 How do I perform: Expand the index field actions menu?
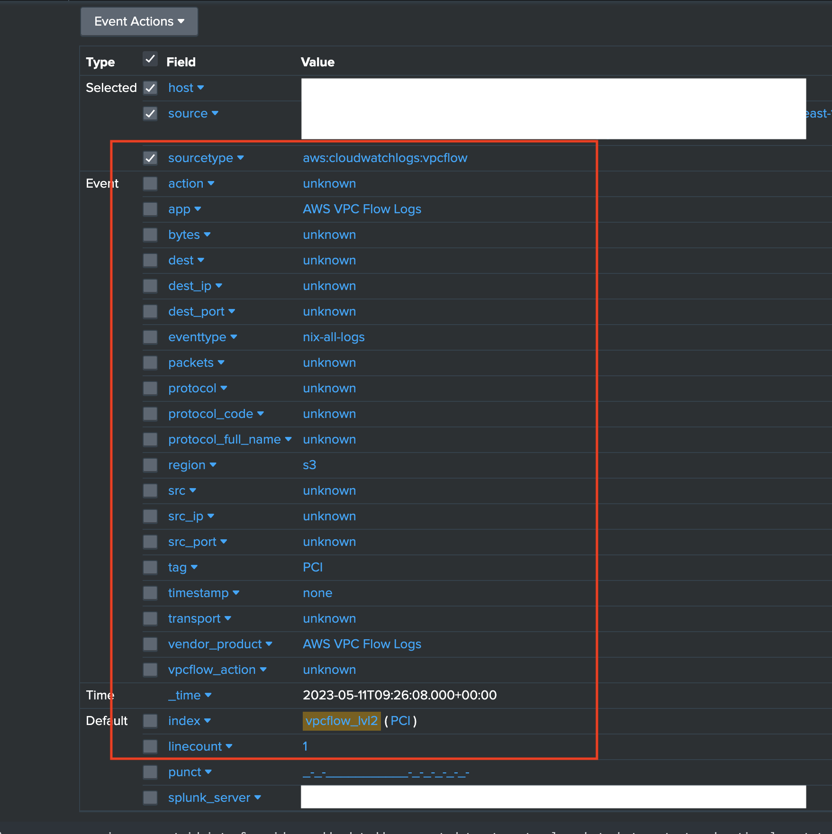[208, 721]
